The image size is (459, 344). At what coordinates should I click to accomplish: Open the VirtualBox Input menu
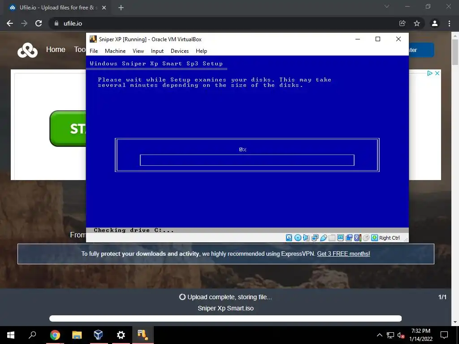click(157, 51)
